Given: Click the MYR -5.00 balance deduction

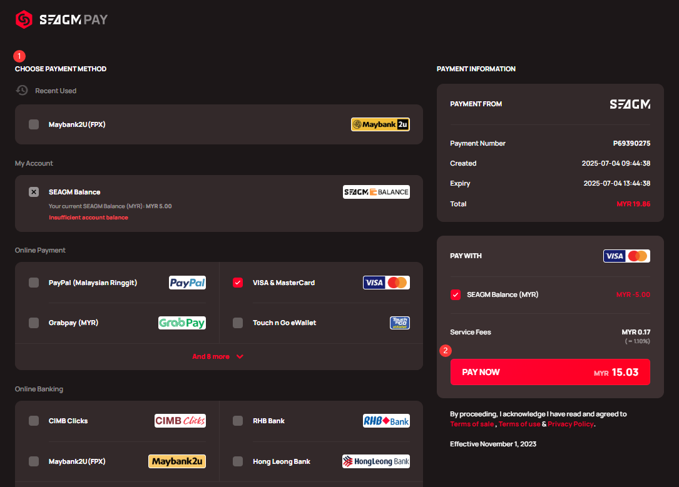Looking at the screenshot, I should pos(633,295).
